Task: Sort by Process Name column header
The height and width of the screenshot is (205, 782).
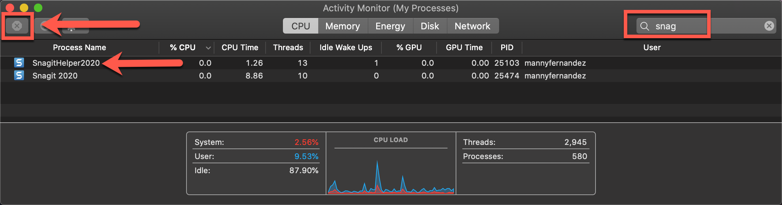Action: [x=79, y=48]
